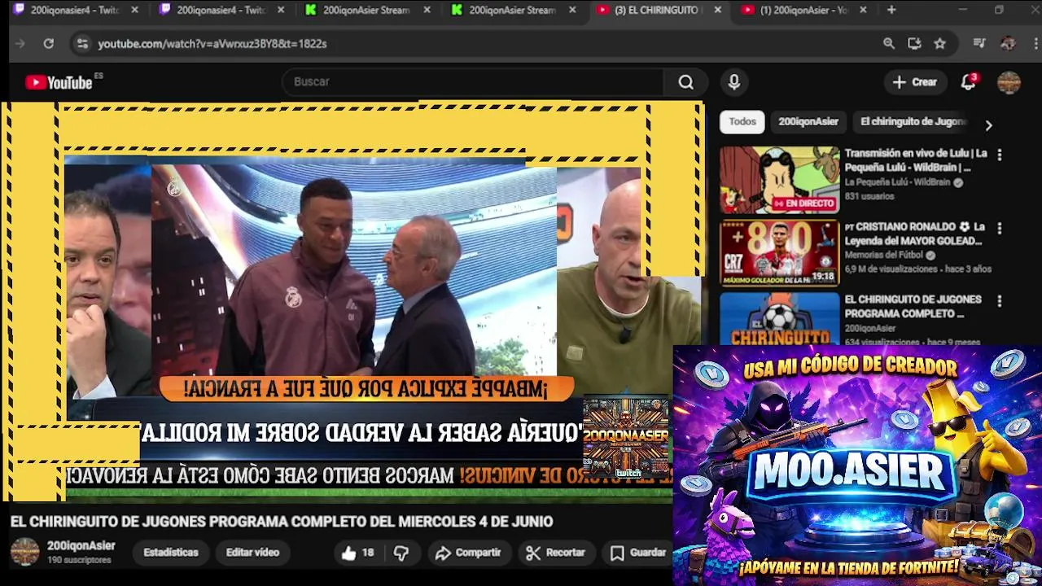Open the El Chiringuito suggested video thumbnail

tap(779, 318)
